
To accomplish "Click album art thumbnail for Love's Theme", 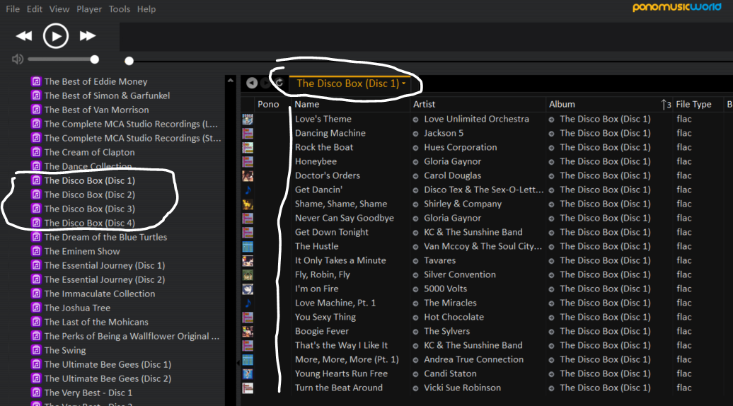I will [248, 119].
